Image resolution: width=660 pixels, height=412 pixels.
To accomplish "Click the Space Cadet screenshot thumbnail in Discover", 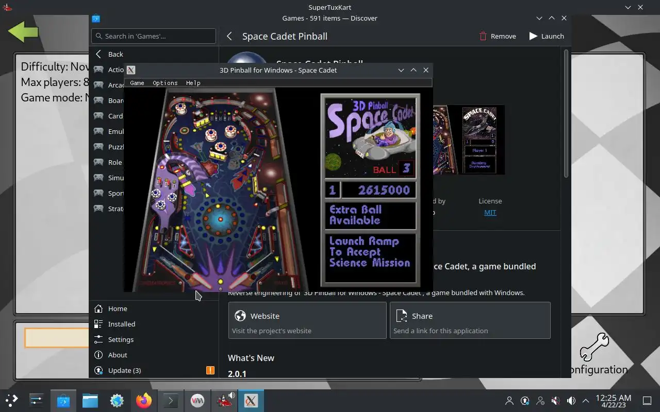I will point(468,140).
